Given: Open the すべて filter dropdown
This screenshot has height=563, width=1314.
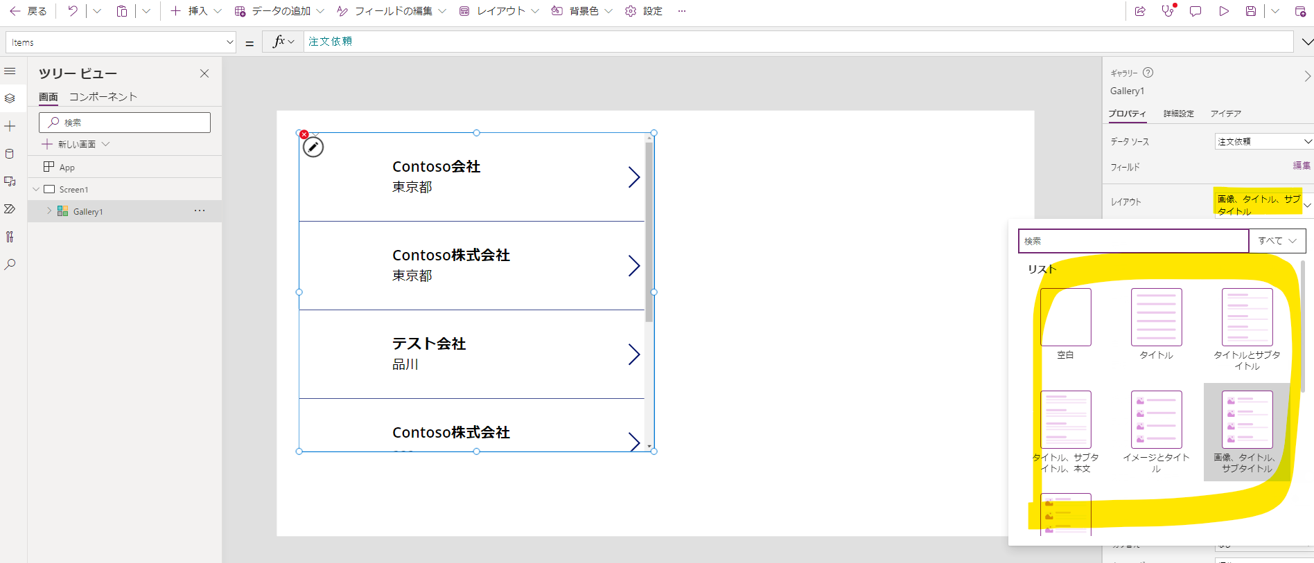Looking at the screenshot, I should [1277, 241].
